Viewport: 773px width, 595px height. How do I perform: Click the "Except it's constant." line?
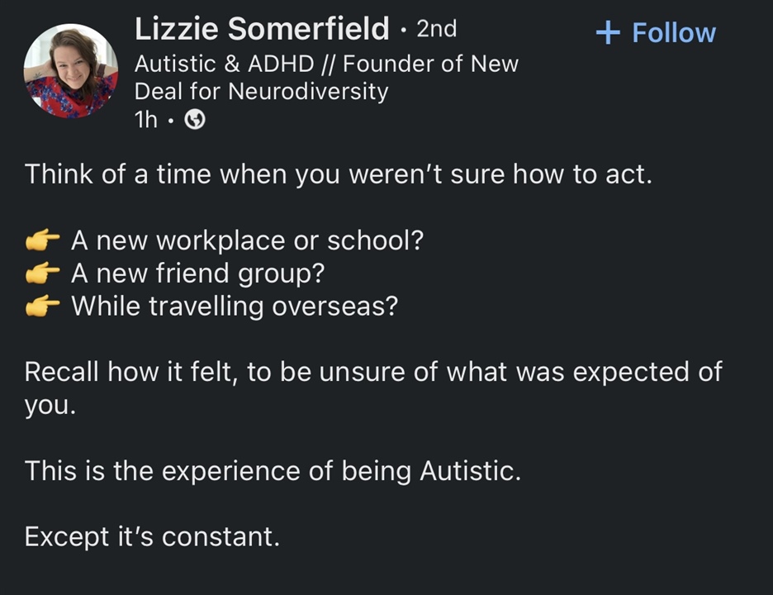click(152, 537)
